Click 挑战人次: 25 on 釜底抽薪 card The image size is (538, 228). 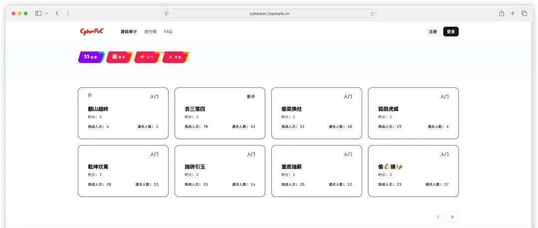(293, 185)
